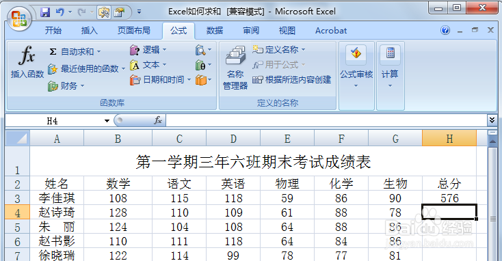
Task: Switch to the 页面布局 Page Layout tab
Action: click(134, 30)
